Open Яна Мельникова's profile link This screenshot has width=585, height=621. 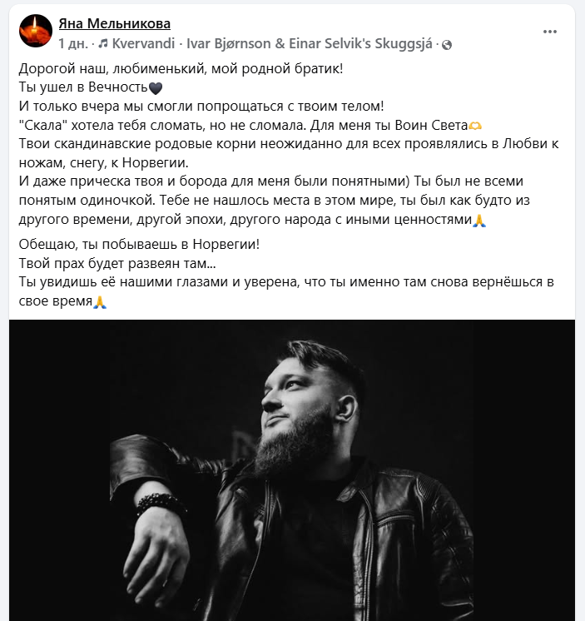pos(114,24)
